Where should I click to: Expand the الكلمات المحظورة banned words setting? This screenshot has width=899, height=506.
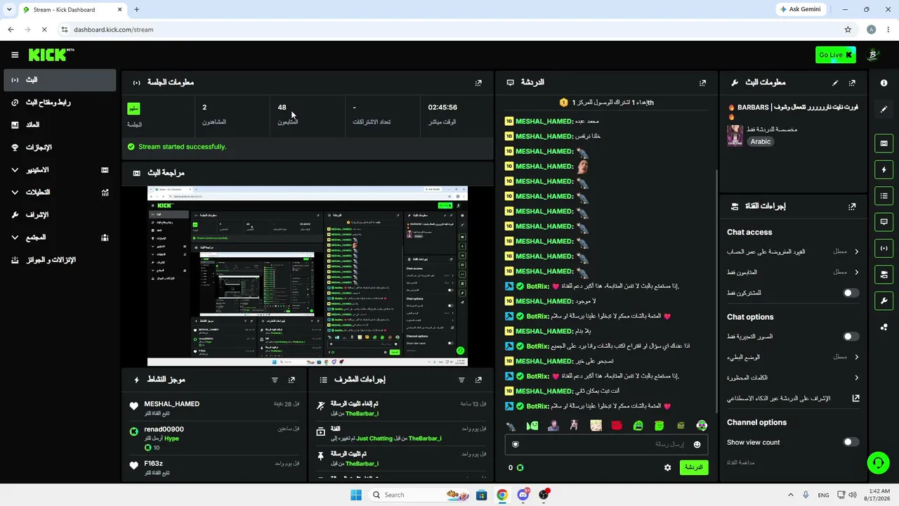(793, 377)
